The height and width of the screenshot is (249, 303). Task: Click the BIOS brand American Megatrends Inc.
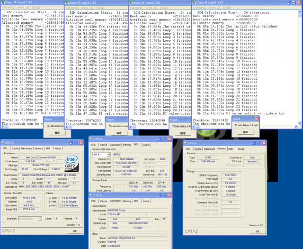pos(137,238)
